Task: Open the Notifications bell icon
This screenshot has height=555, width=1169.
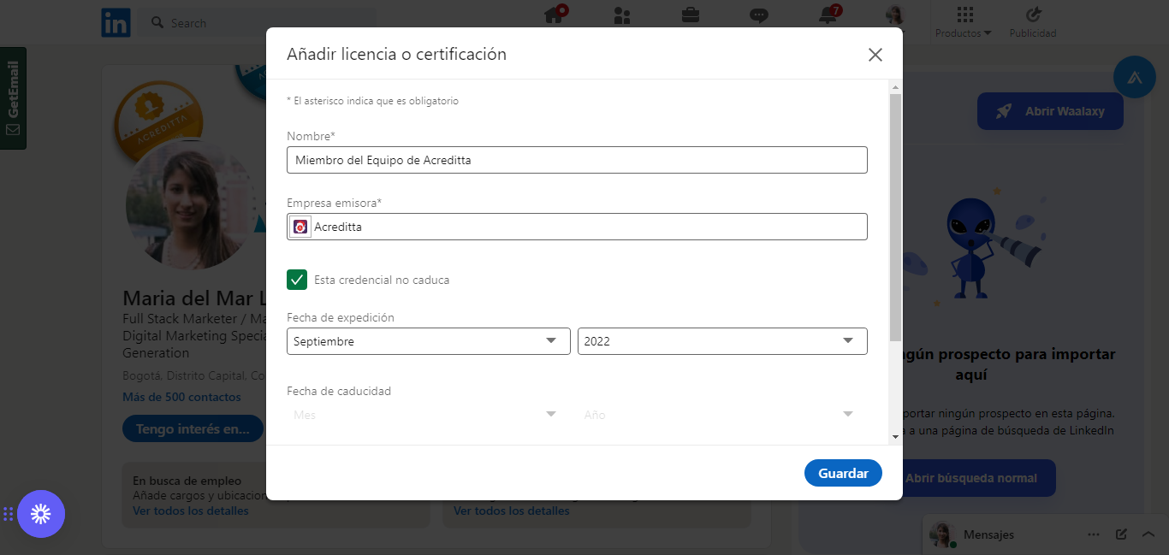Action: 828,15
